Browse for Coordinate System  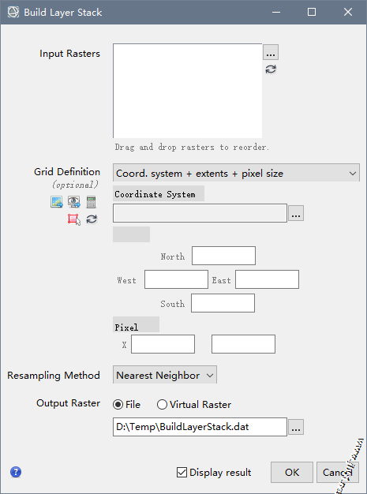click(x=296, y=213)
